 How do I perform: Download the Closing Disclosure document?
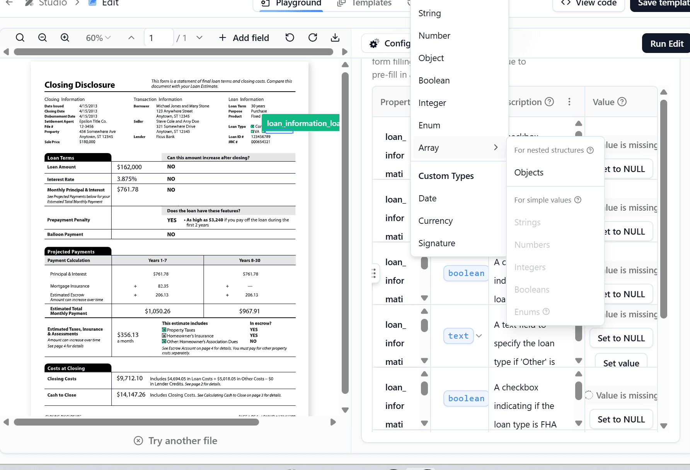point(335,37)
